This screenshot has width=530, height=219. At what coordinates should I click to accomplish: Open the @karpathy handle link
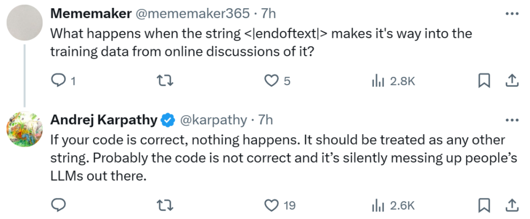click(x=214, y=120)
